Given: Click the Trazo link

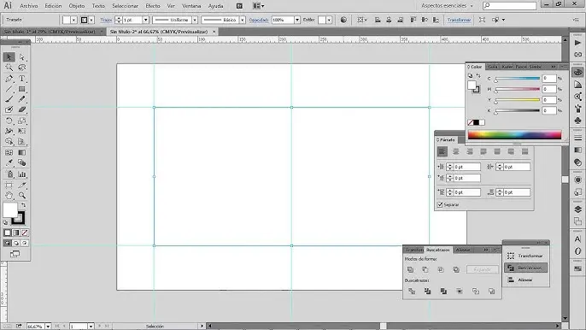Looking at the screenshot, I should [x=106, y=20].
